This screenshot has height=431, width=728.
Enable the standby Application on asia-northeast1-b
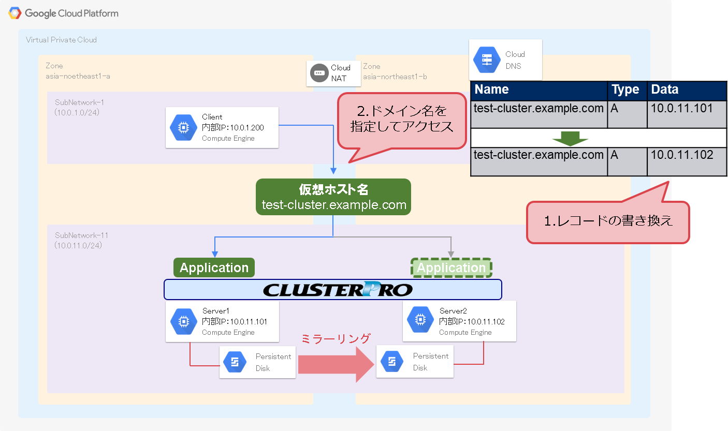tap(451, 267)
